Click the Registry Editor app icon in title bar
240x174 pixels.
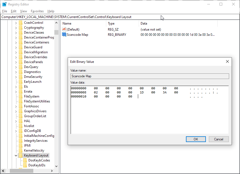pyautogui.click(x=4, y=4)
